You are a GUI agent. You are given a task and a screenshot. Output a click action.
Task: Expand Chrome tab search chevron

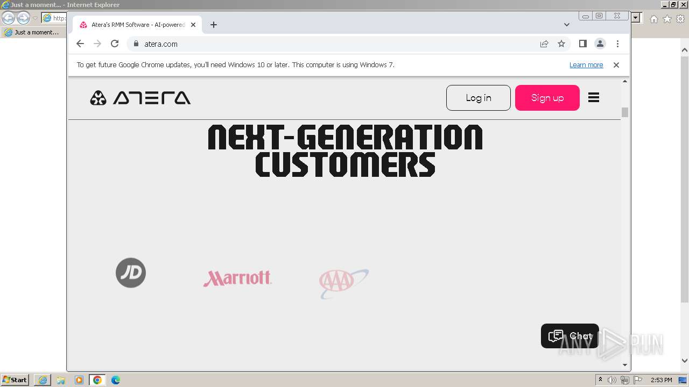pos(567,25)
